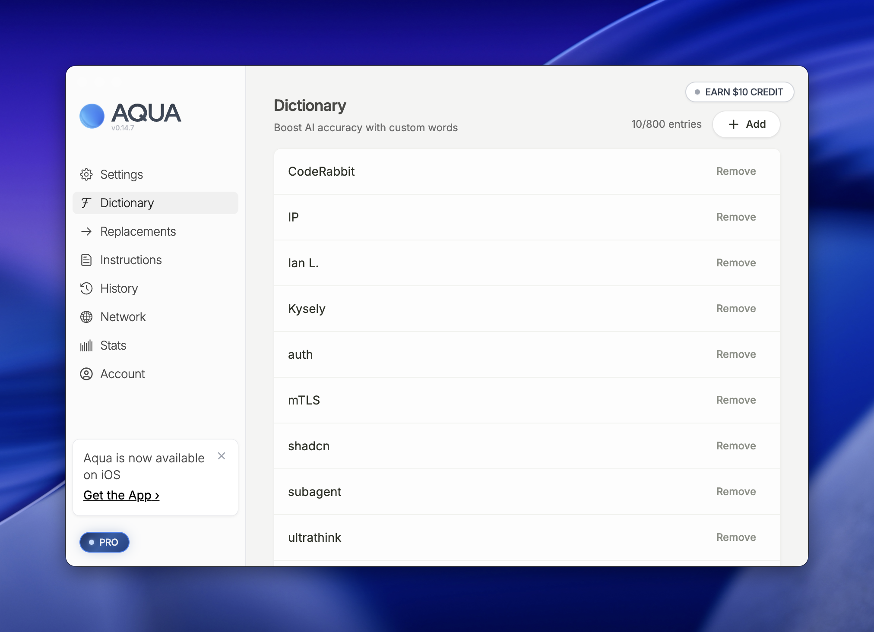Select the subagent dictionary word

(314, 492)
